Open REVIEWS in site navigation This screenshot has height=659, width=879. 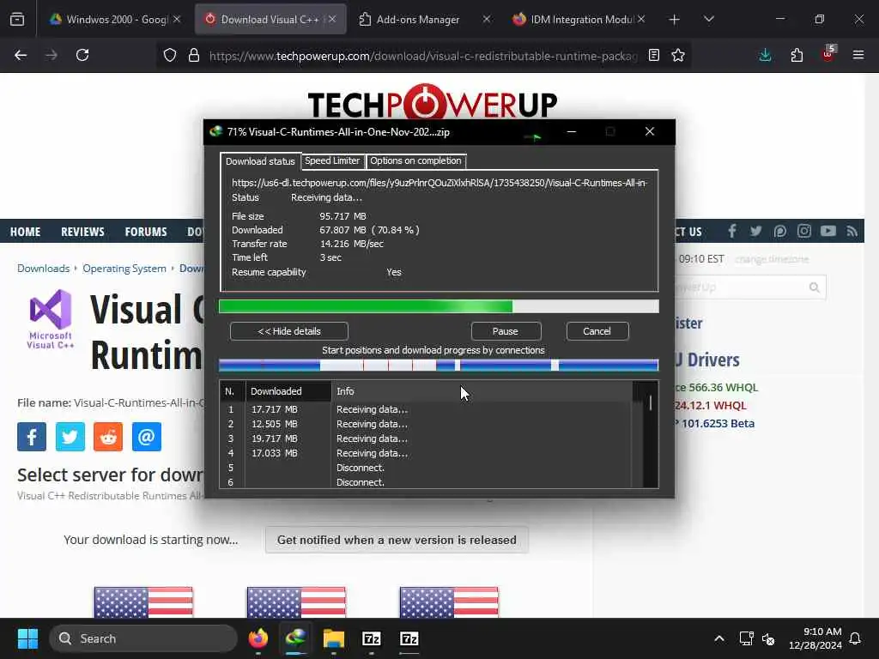(82, 232)
